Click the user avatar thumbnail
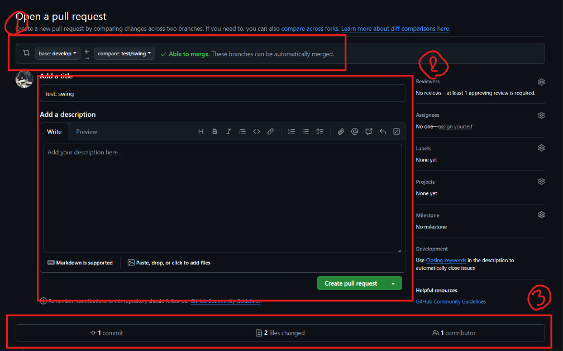Screen dimensions: 563x351 [x=25, y=79]
